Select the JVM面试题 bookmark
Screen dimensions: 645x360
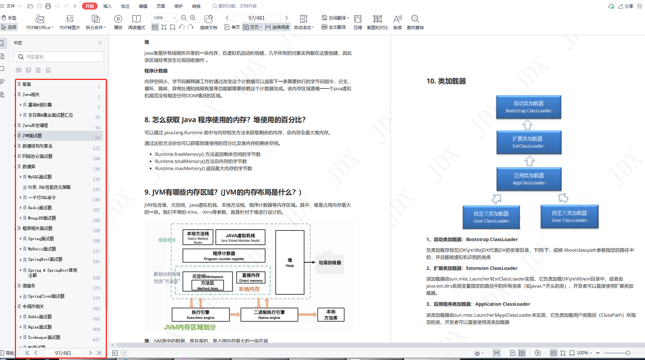click(60, 136)
